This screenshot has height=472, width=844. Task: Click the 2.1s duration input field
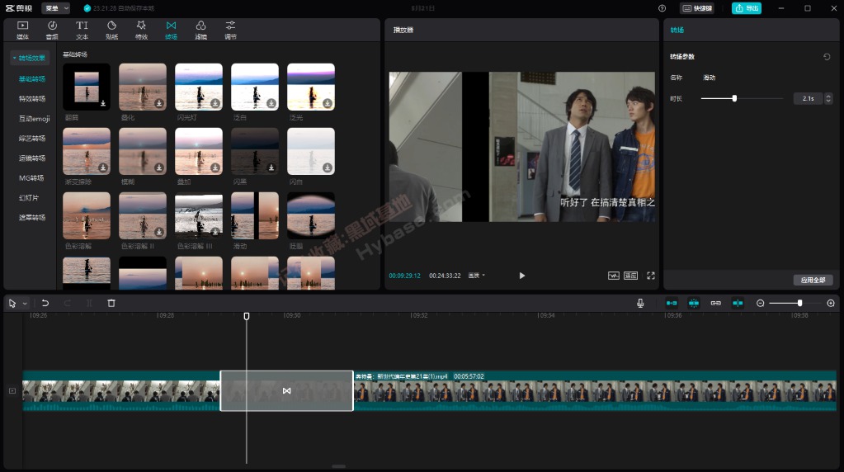coord(808,98)
